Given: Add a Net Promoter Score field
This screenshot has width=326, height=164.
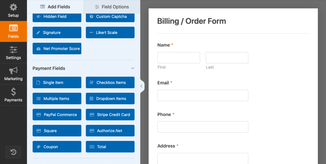Looking at the screenshot, I should point(57,48).
